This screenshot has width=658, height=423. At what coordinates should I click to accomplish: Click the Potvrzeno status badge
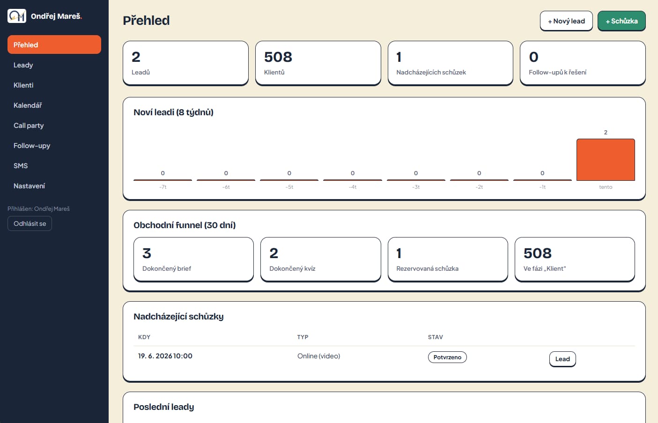447,357
